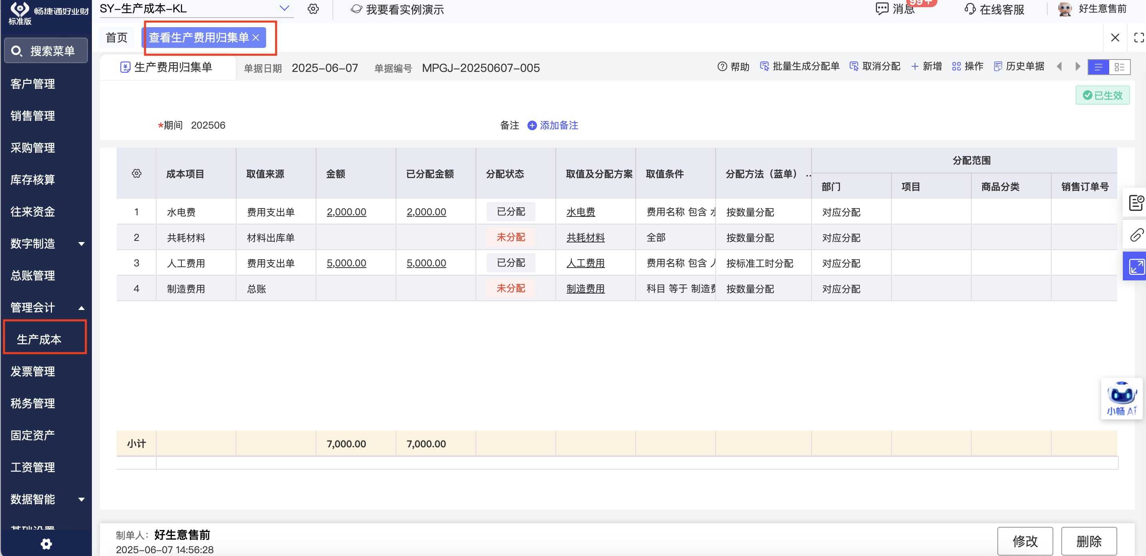Click the gear icon beside the account dropdown
Viewport: 1146px width, 556px height.
(x=313, y=9)
